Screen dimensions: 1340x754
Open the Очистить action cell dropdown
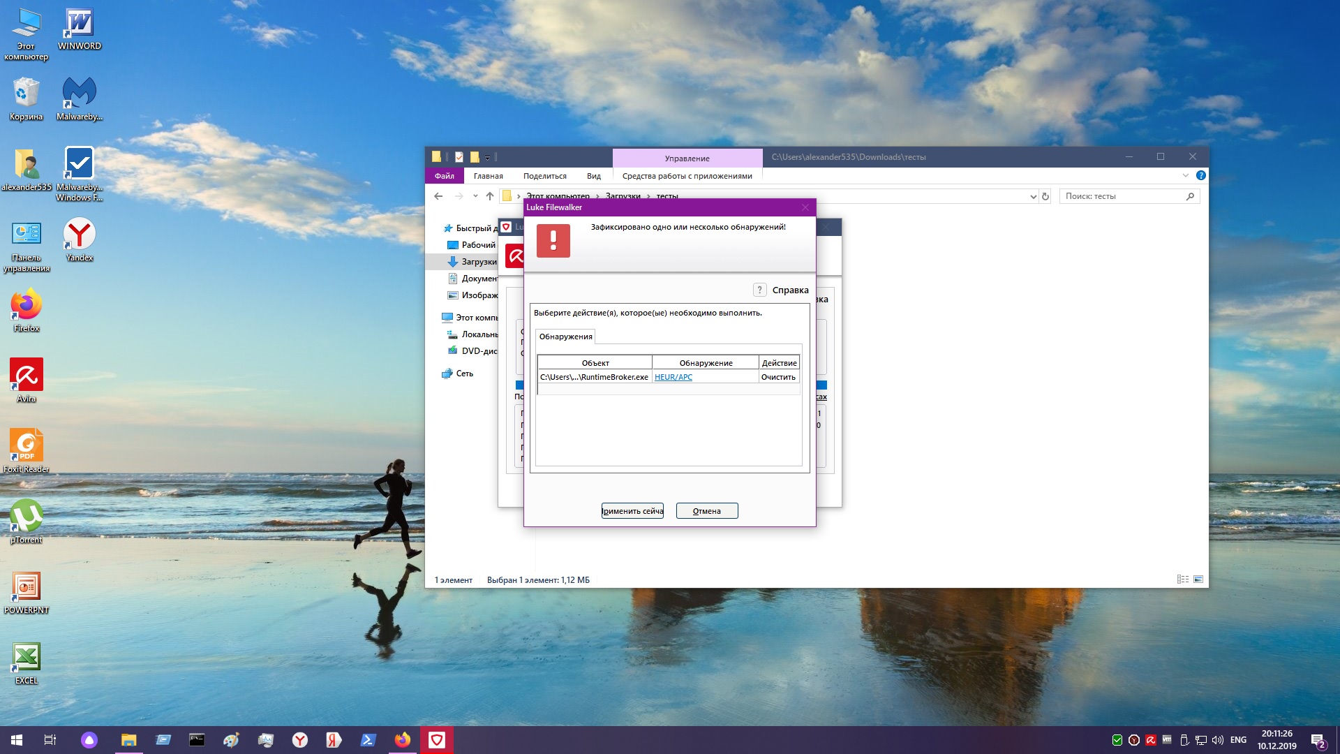(x=778, y=377)
